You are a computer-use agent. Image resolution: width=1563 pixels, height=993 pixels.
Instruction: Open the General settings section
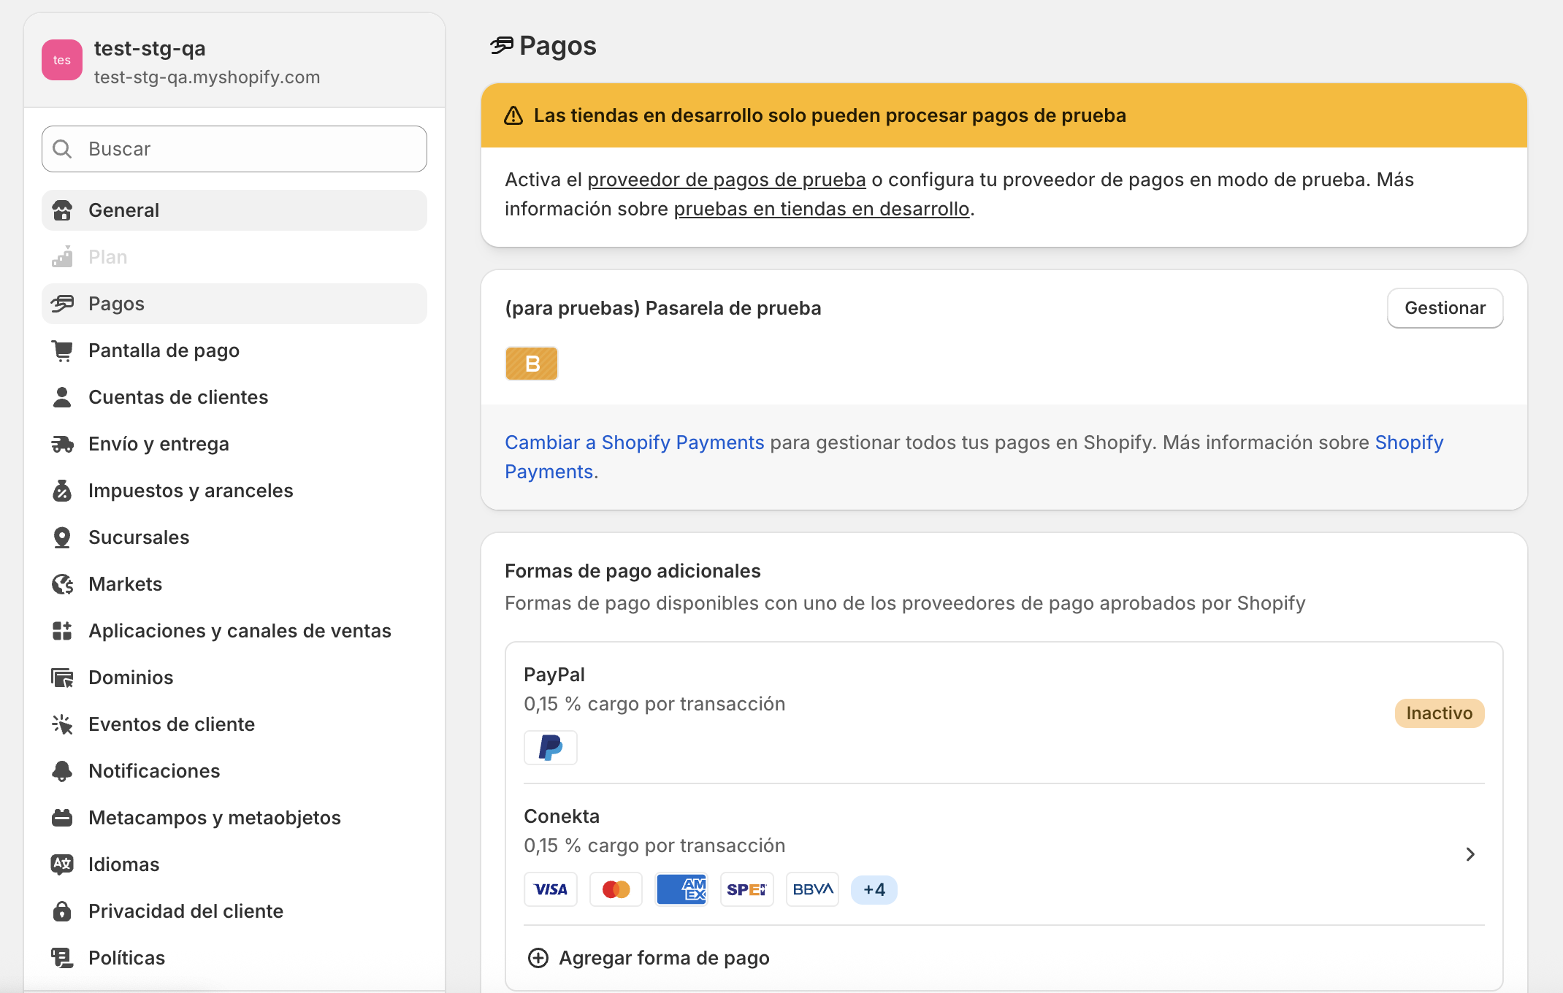pos(234,210)
